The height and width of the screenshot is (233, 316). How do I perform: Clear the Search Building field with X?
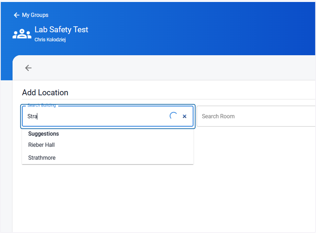(x=185, y=116)
